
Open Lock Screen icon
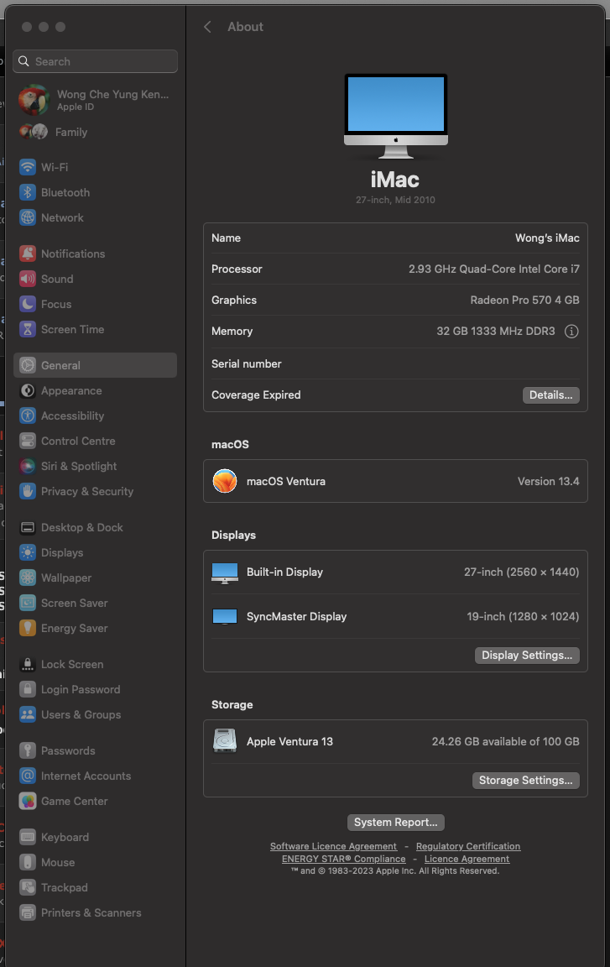click(27, 664)
